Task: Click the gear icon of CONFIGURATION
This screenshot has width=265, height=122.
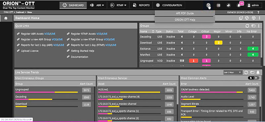Action: [158, 5]
